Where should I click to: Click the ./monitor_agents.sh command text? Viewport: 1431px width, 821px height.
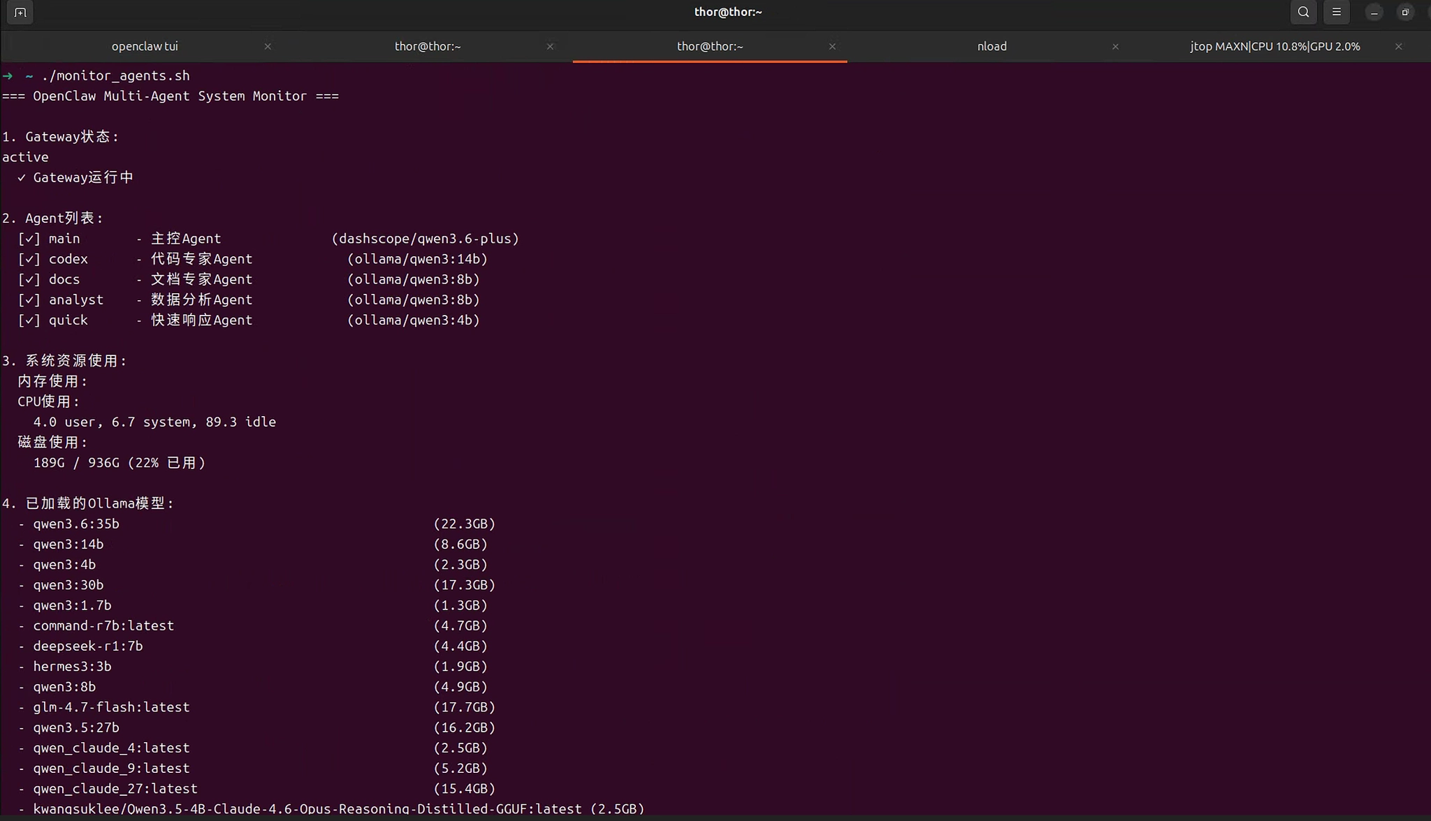point(115,75)
